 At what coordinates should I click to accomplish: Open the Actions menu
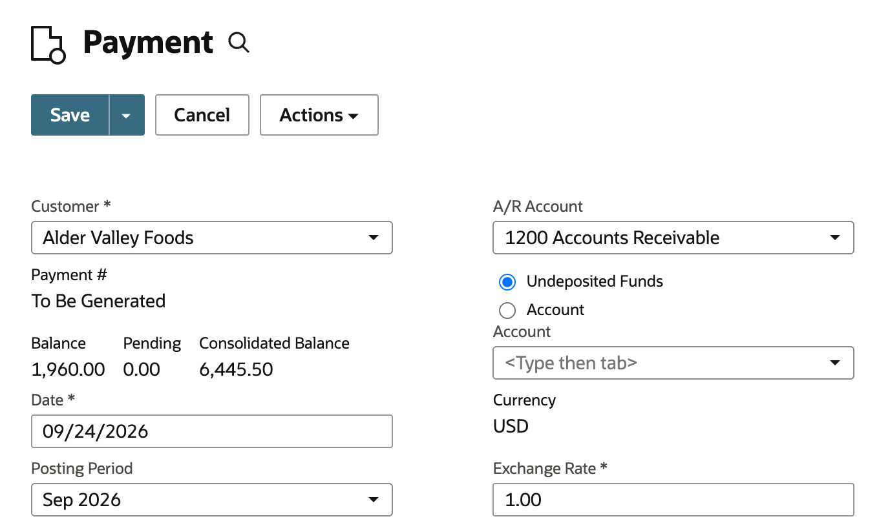coord(319,115)
